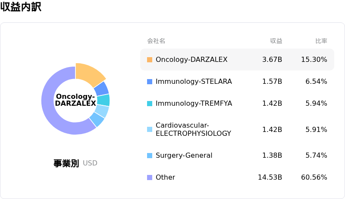Image resolution: width=345 pixels, height=199 pixels.
Task: Sort by the 比率 column header
Action: (321, 41)
